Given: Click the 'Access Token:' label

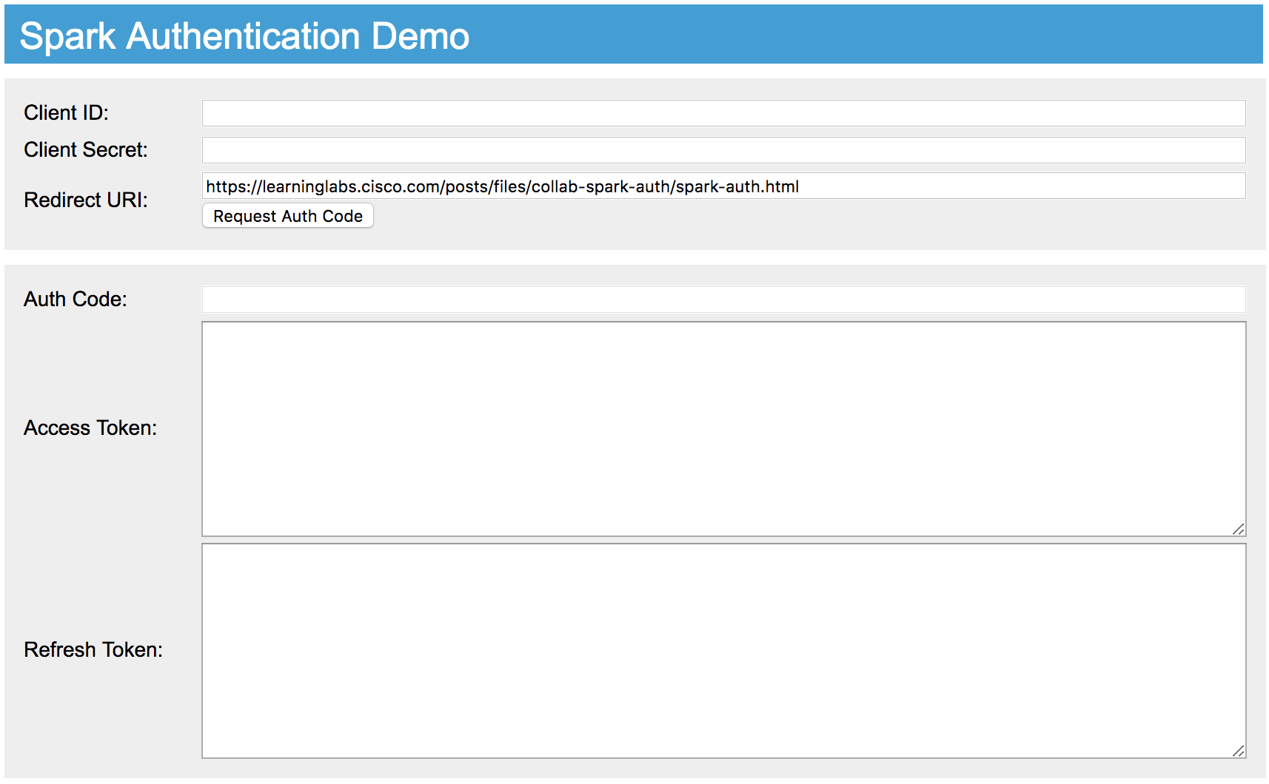Looking at the screenshot, I should click(x=90, y=428).
